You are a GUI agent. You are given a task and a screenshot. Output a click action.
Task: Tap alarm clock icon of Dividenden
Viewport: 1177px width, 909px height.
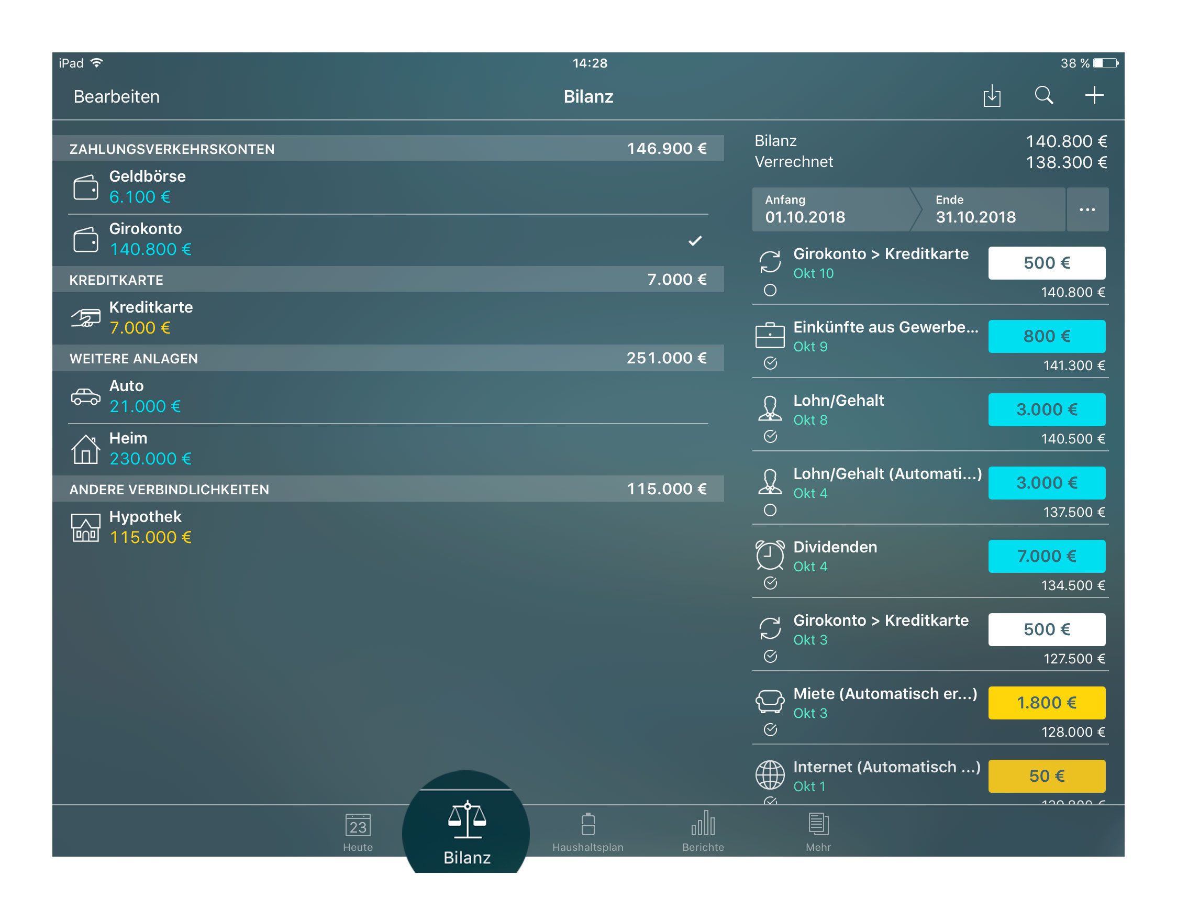[770, 555]
